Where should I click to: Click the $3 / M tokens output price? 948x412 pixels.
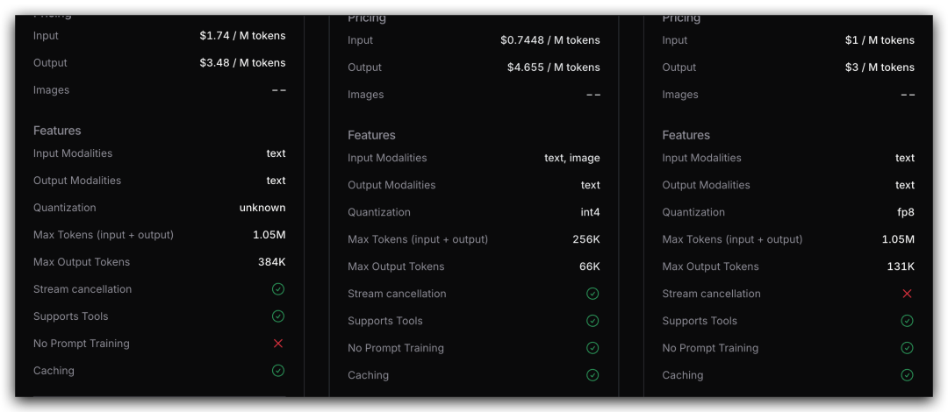coord(880,67)
